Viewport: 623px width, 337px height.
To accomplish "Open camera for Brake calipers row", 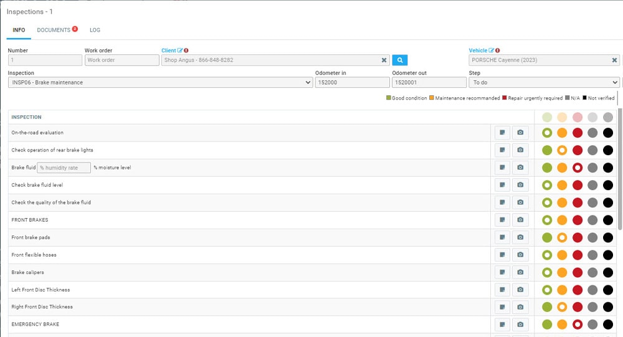I will pyautogui.click(x=520, y=272).
